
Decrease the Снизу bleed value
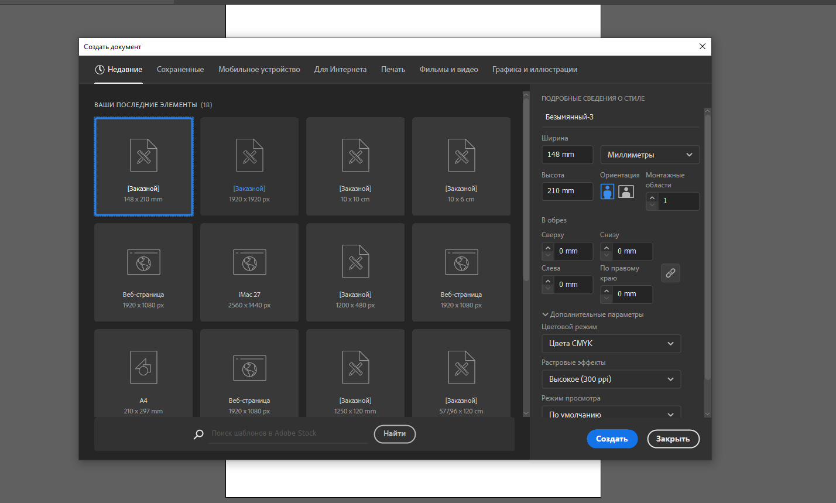tap(606, 255)
